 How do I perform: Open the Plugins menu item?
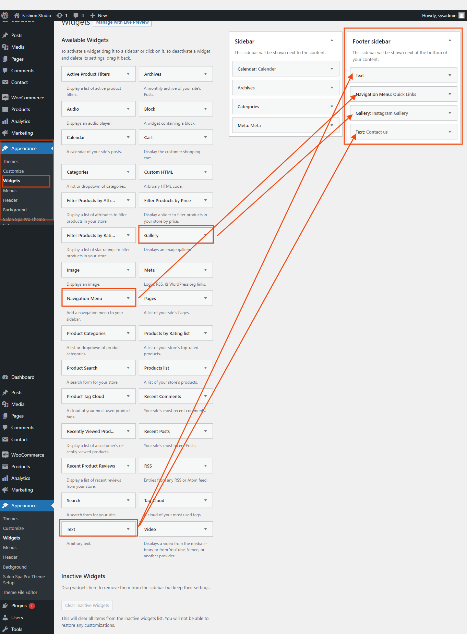click(19, 606)
